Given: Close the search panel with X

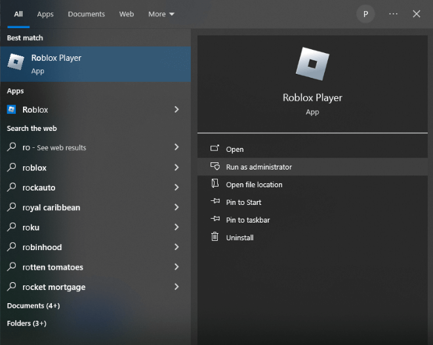Looking at the screenshot, I should pyautogui.click(x=416, y=14).
